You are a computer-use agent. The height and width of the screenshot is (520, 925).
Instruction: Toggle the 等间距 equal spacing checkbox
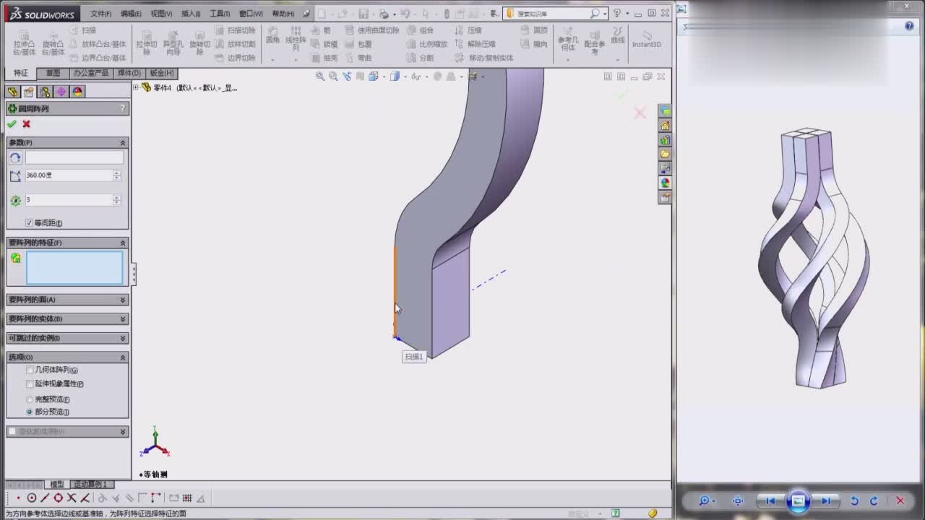[29, 222]
